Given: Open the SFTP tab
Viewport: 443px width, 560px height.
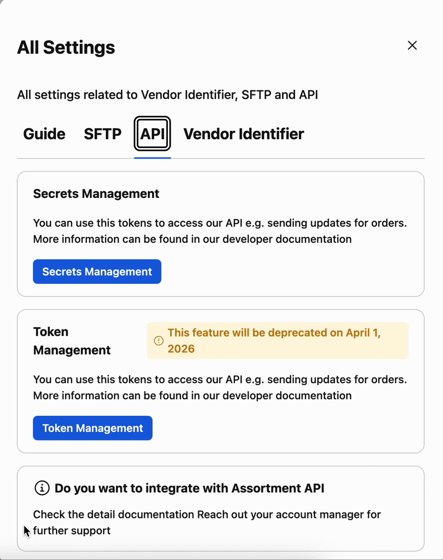Looking at the screenshot, I should 102,134.
